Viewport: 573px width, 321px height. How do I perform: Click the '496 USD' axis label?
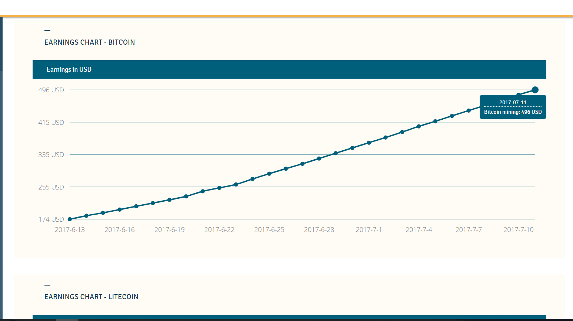(51, 90)
